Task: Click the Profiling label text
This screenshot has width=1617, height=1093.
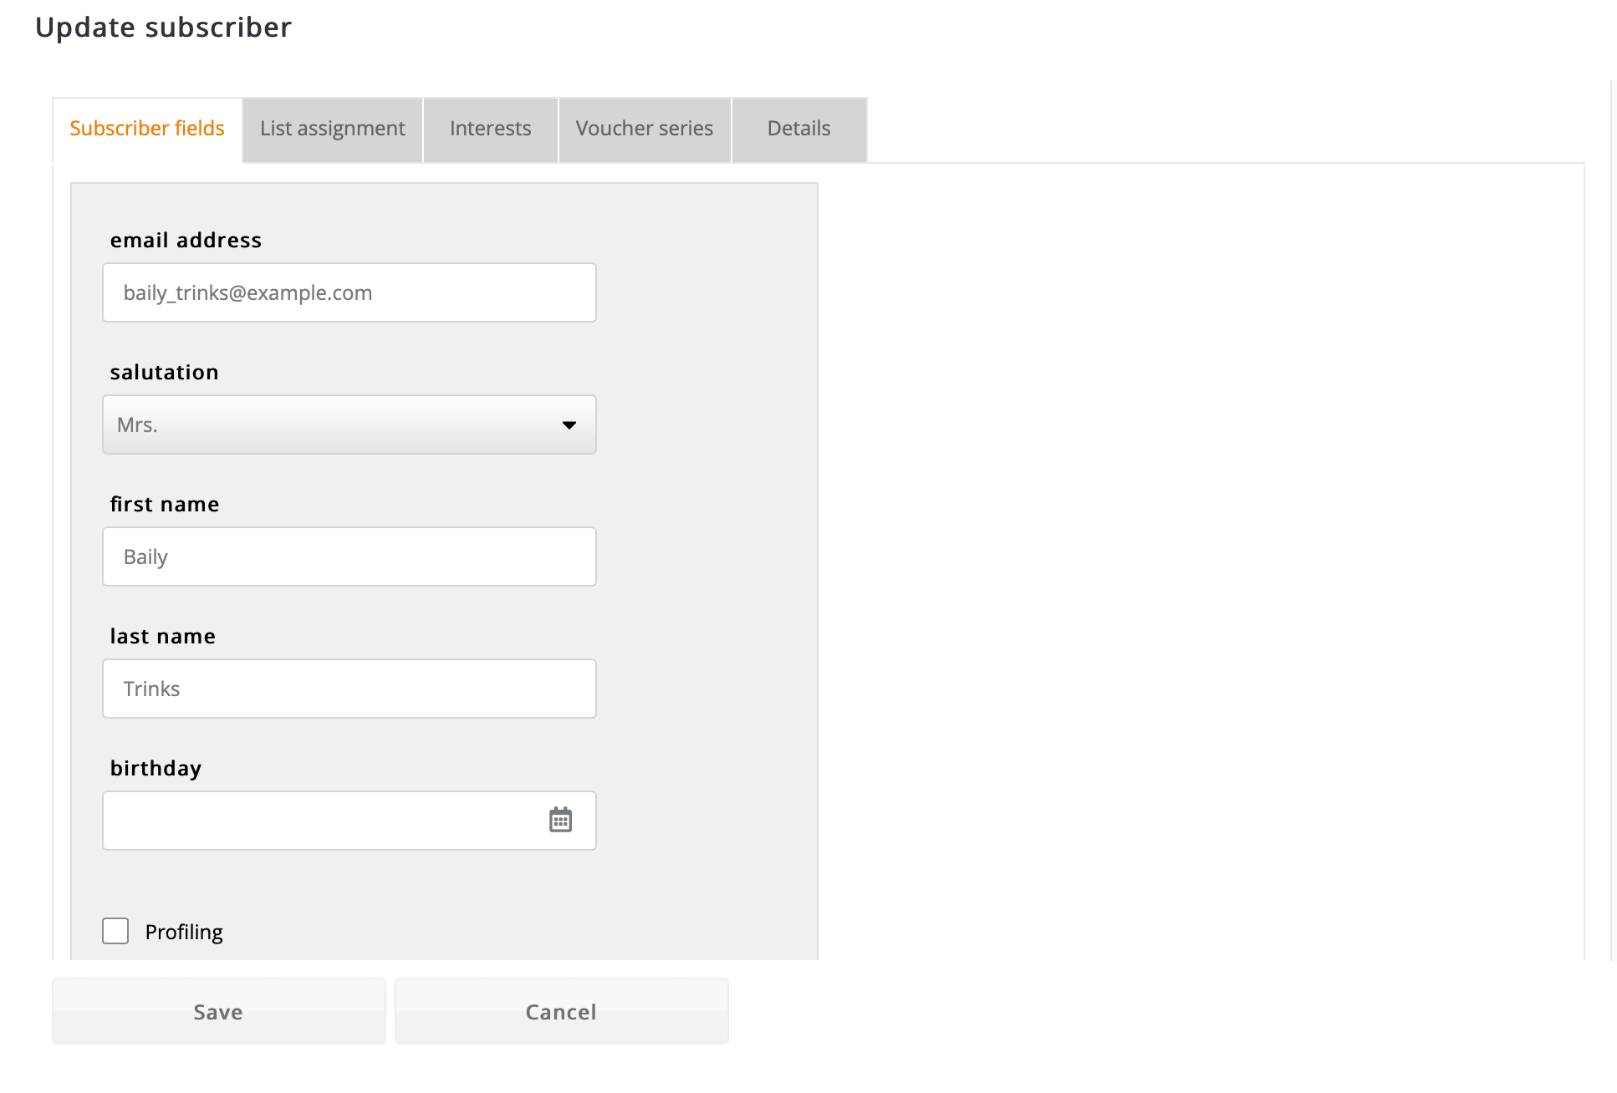Action: pos(184,932)
